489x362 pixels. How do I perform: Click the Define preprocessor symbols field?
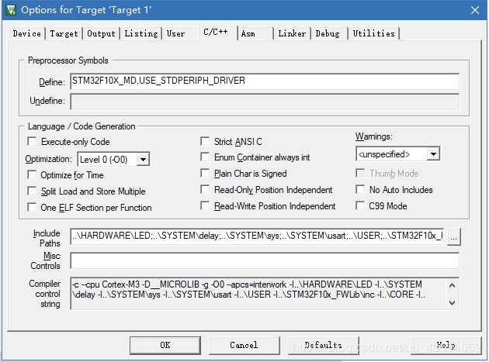tap(265, 81)
